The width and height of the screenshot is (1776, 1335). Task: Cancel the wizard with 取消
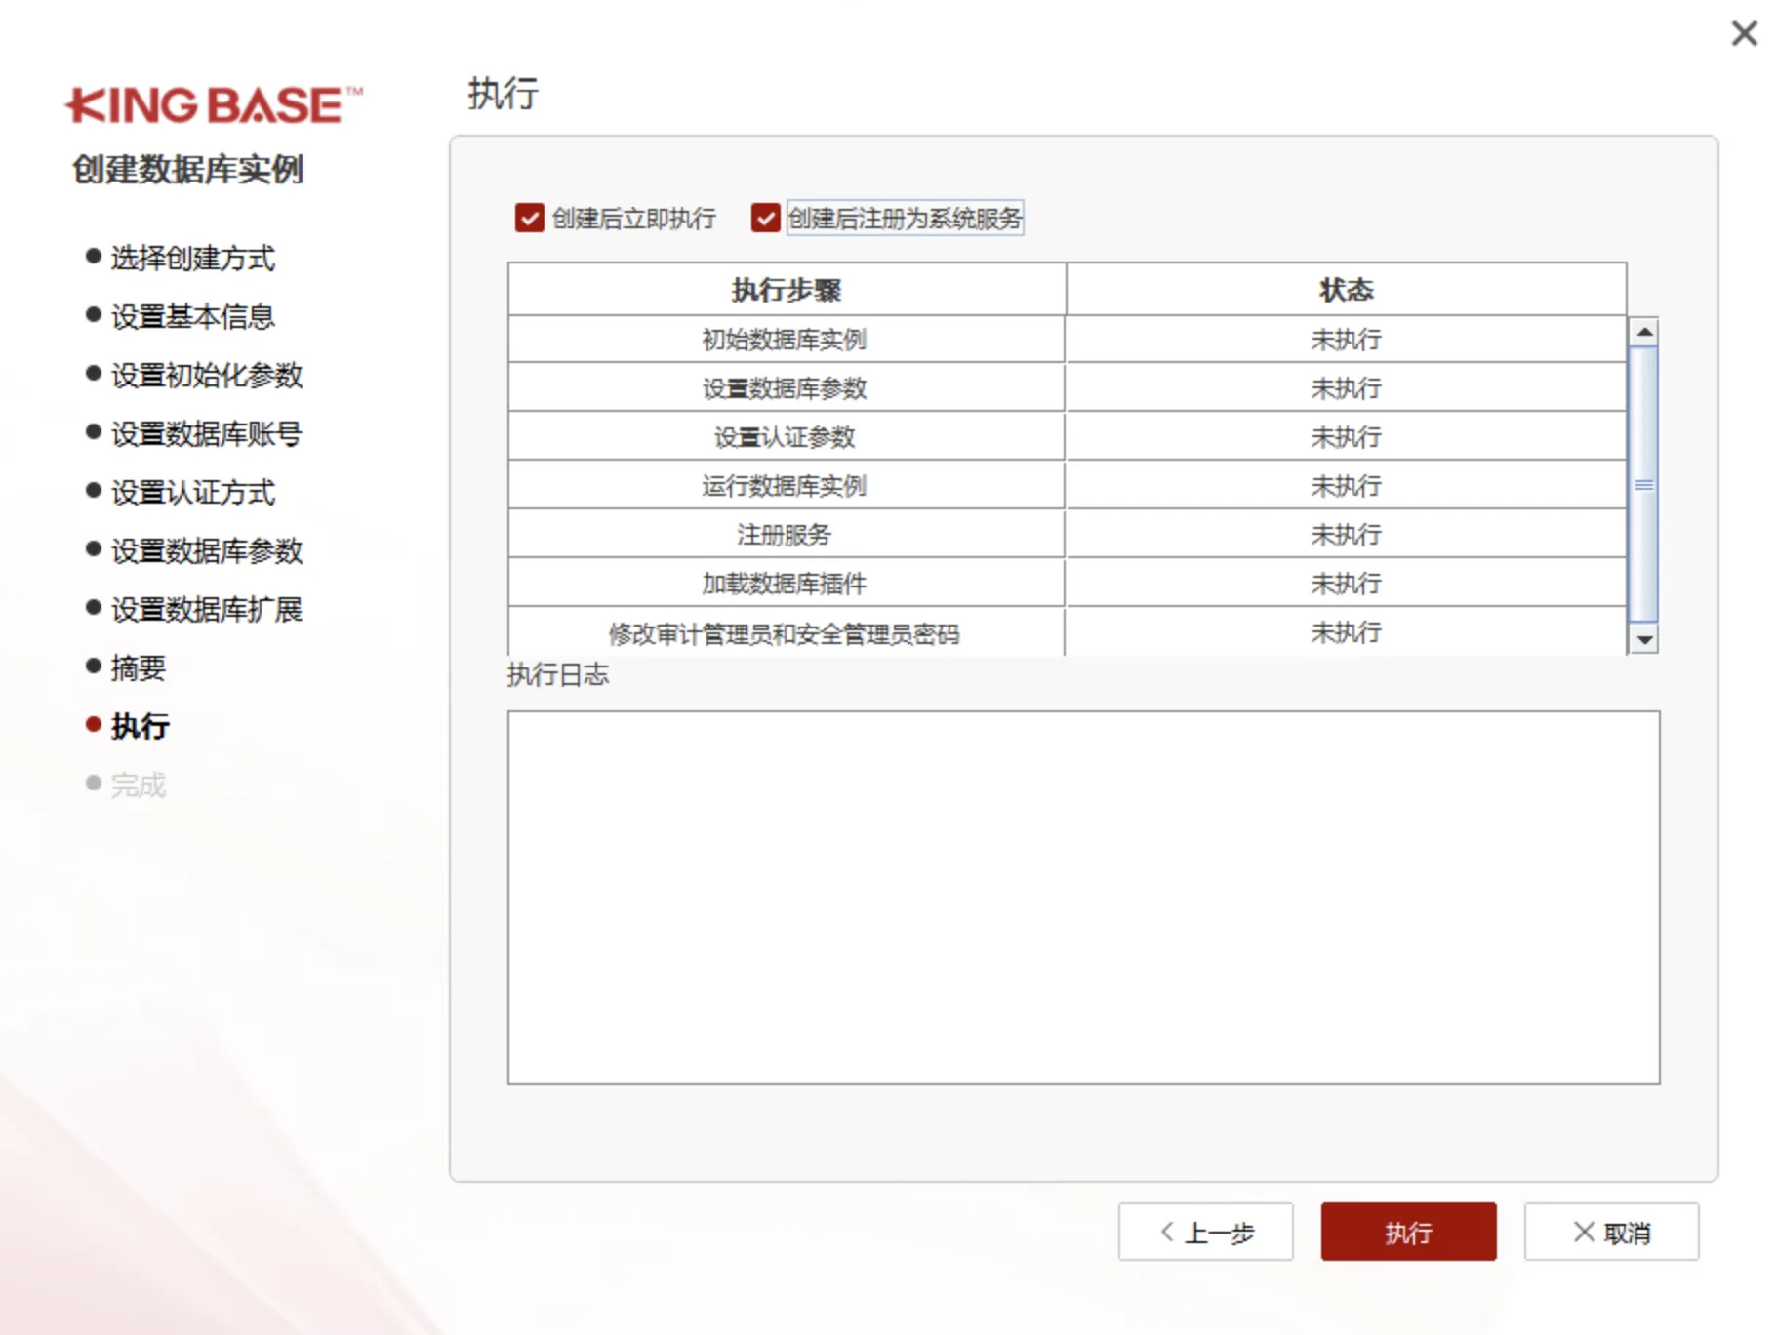pos(1612,1232)
